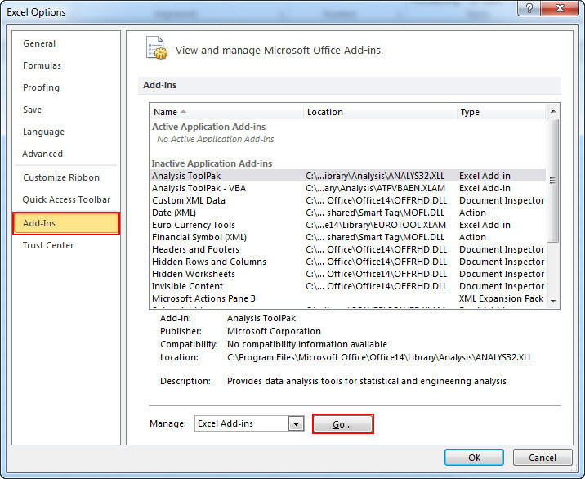Click the add-ins list scroll down arrow
The width and height of the screenshot is (585, 479).
pyautogui.click(x=553, y=301)
